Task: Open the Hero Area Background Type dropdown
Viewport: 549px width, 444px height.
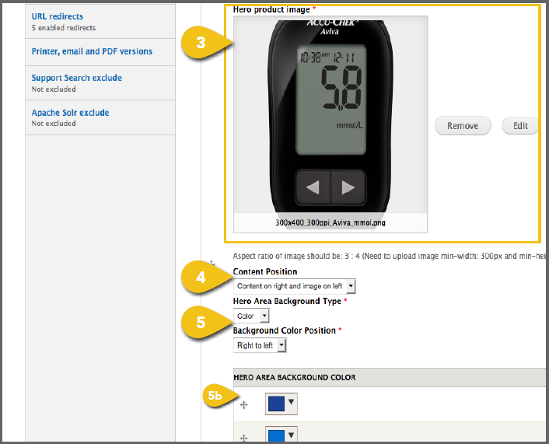Action: pyautogui.click(x=251, y=316)
